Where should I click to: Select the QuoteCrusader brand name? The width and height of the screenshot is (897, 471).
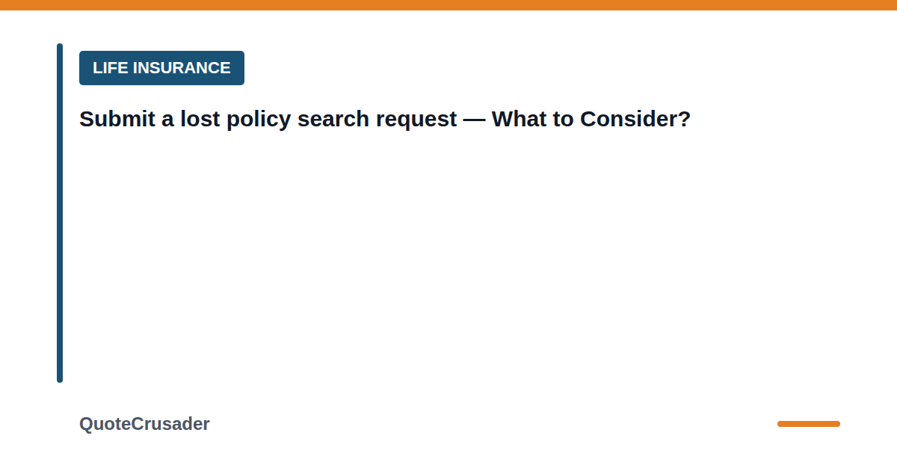pos(144,424)
